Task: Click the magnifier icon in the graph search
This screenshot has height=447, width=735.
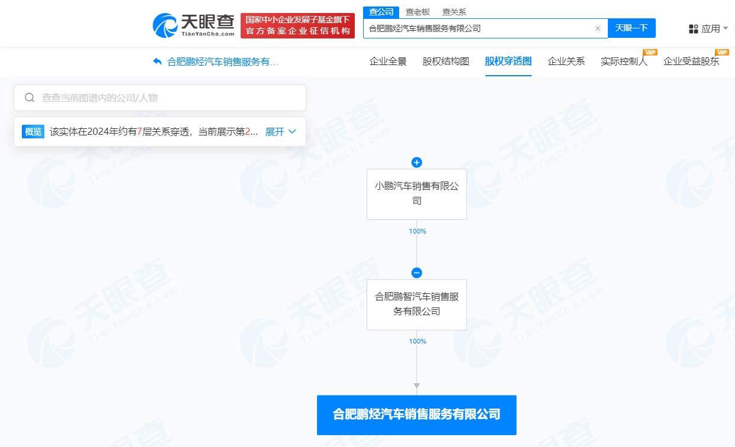Action: [29, 98]
